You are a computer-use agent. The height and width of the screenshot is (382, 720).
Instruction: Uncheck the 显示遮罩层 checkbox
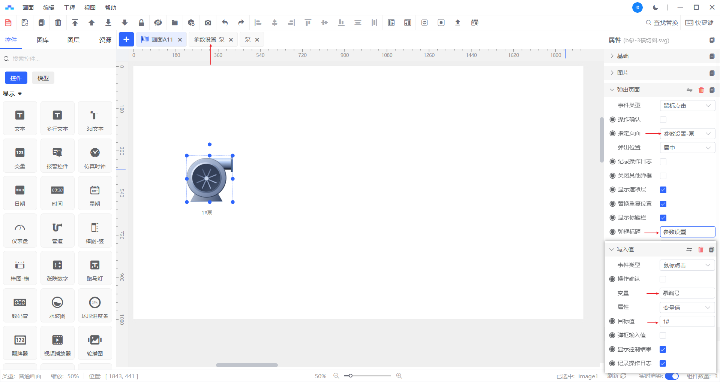coord(663,190)
